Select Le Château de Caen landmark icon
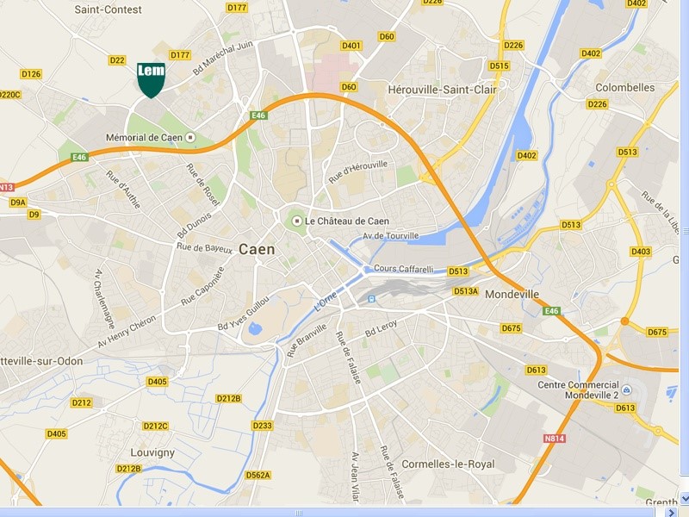 click(297, 221)
